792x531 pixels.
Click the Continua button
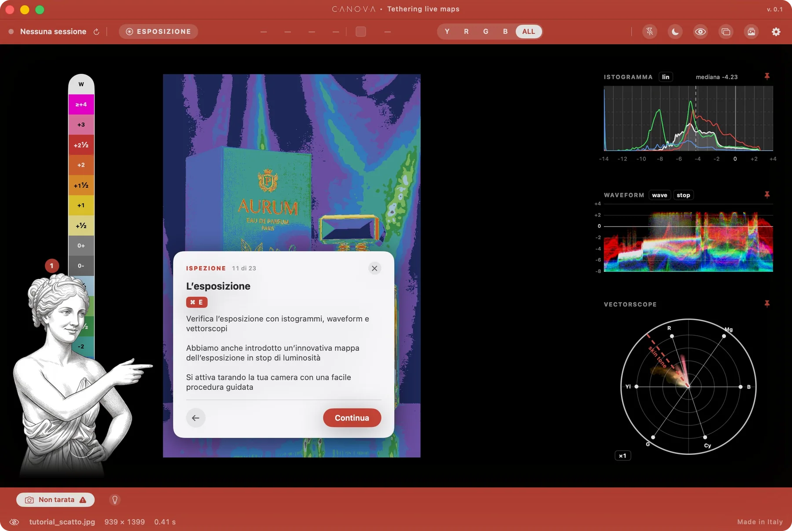[352, 418]
